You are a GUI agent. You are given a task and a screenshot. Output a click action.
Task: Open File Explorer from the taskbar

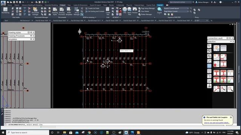pos(64,132)
